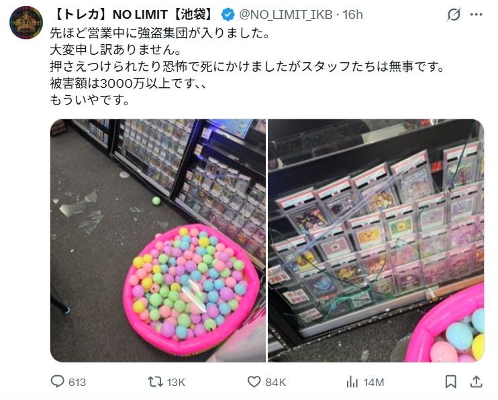Open the NO LIMIT profile avatar

coord(26,23)
